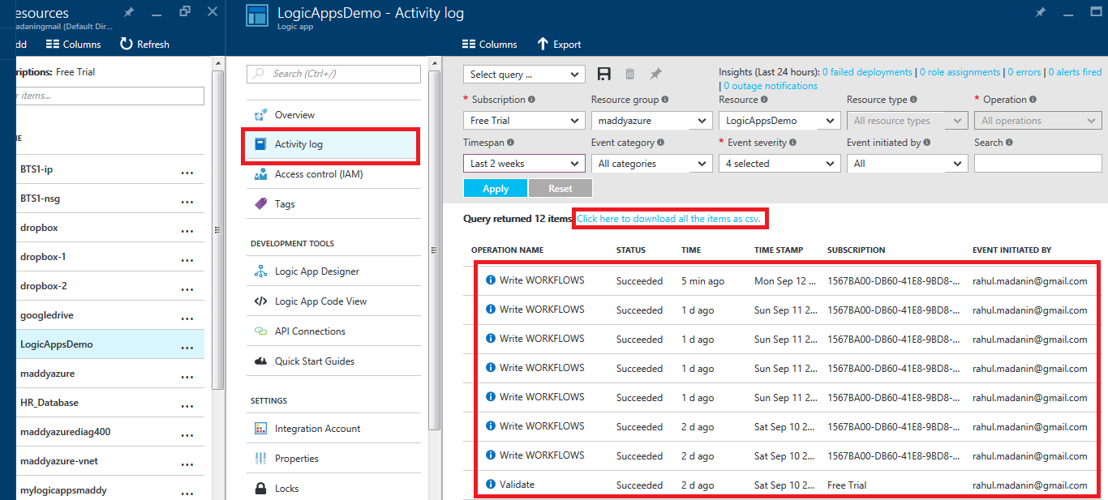Viewport: 1108px width, 500px height.
Task: Select Activity log in the menu
Action: point(333,145)
